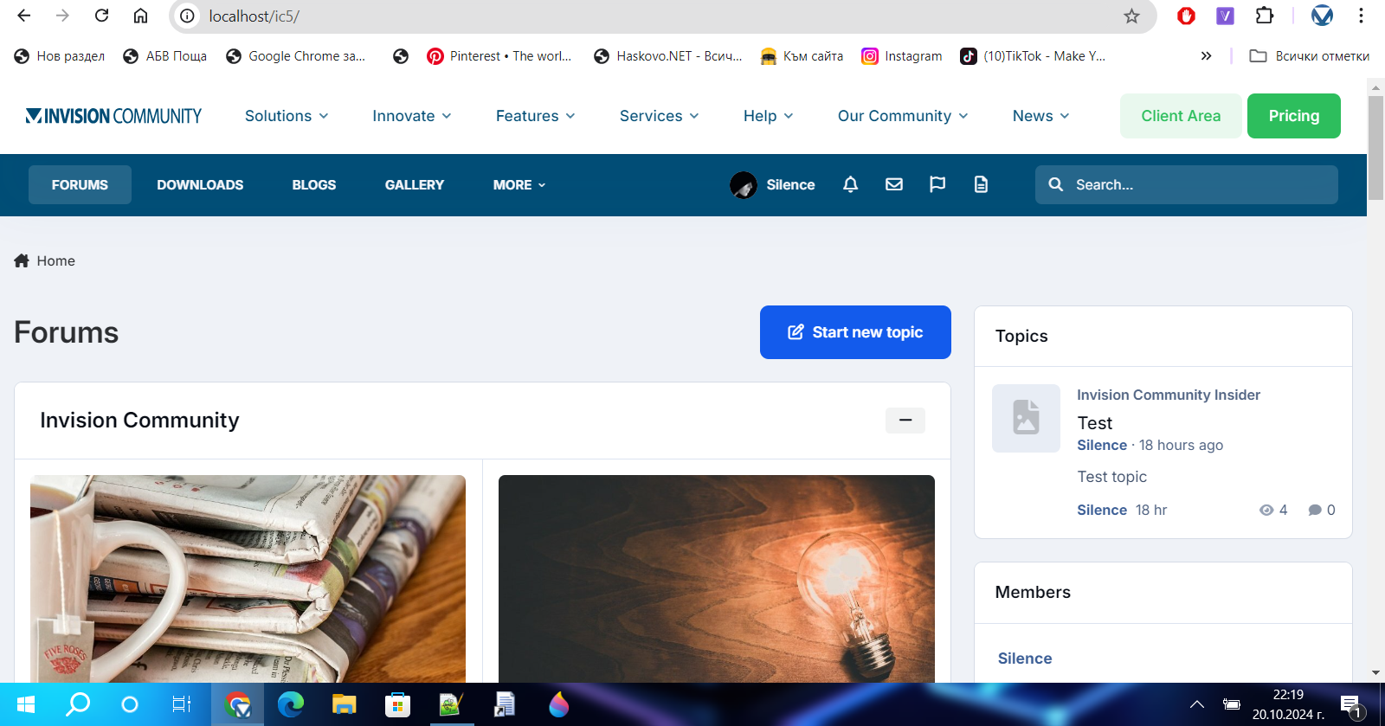This screenshot has height=726, width=1385.
Task: Click the green Pricing button
Action: tap(1293, 116)
